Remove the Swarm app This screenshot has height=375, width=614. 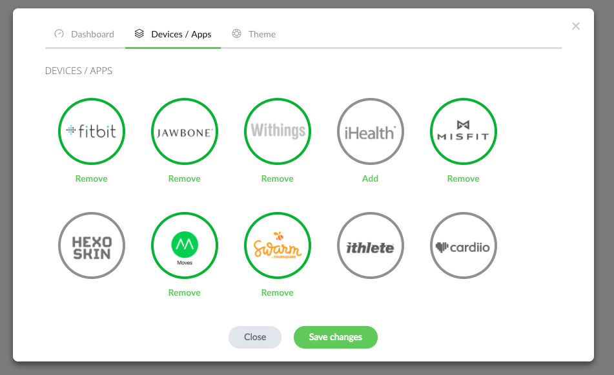click(277, 293)
